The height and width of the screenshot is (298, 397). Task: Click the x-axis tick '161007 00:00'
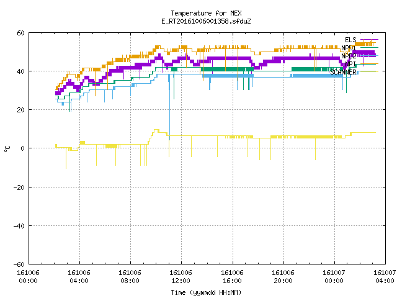coord(334,277)
